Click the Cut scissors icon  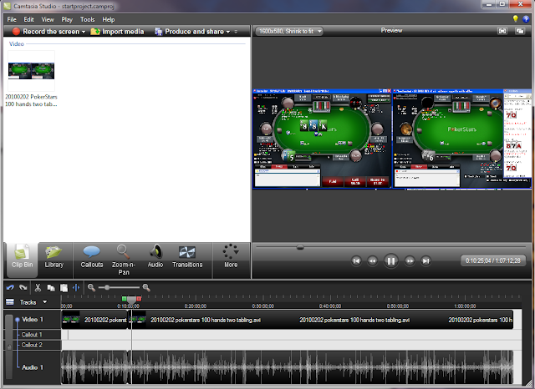[38, 288]
